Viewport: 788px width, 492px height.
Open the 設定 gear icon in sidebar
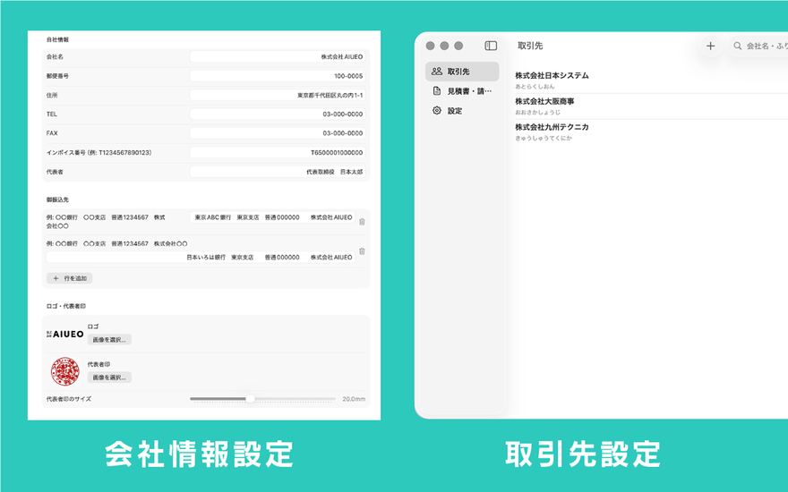pyautogui.click(x=437, y=110)
